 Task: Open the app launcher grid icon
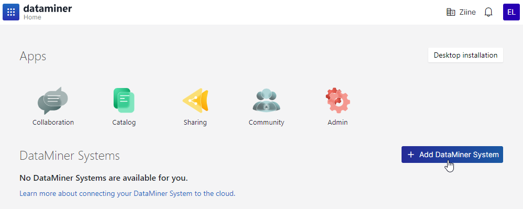(11, 12)
